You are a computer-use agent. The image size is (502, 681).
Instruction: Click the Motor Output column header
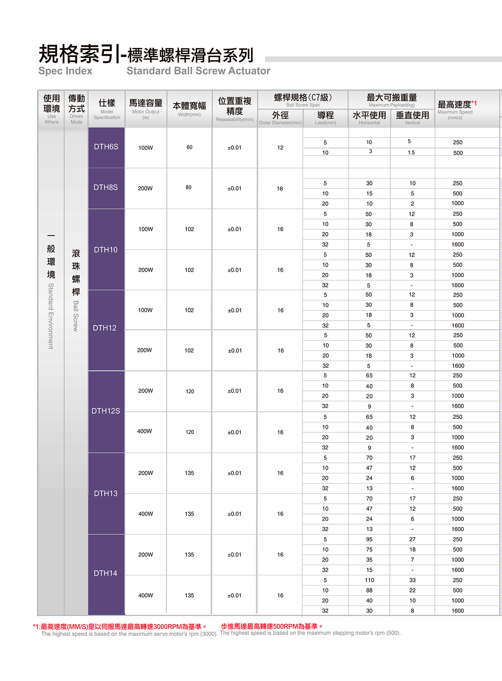(x=146, y=108)
